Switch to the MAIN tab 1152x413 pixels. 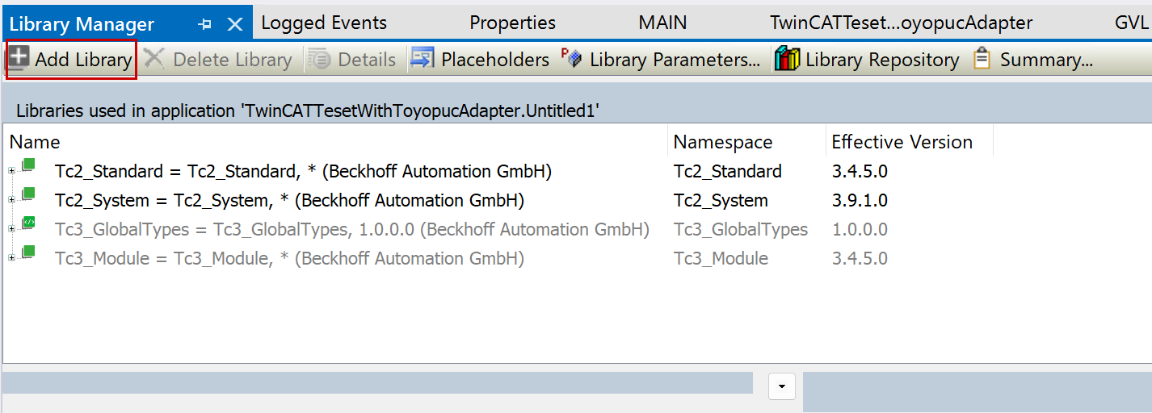tap(662, 23)
